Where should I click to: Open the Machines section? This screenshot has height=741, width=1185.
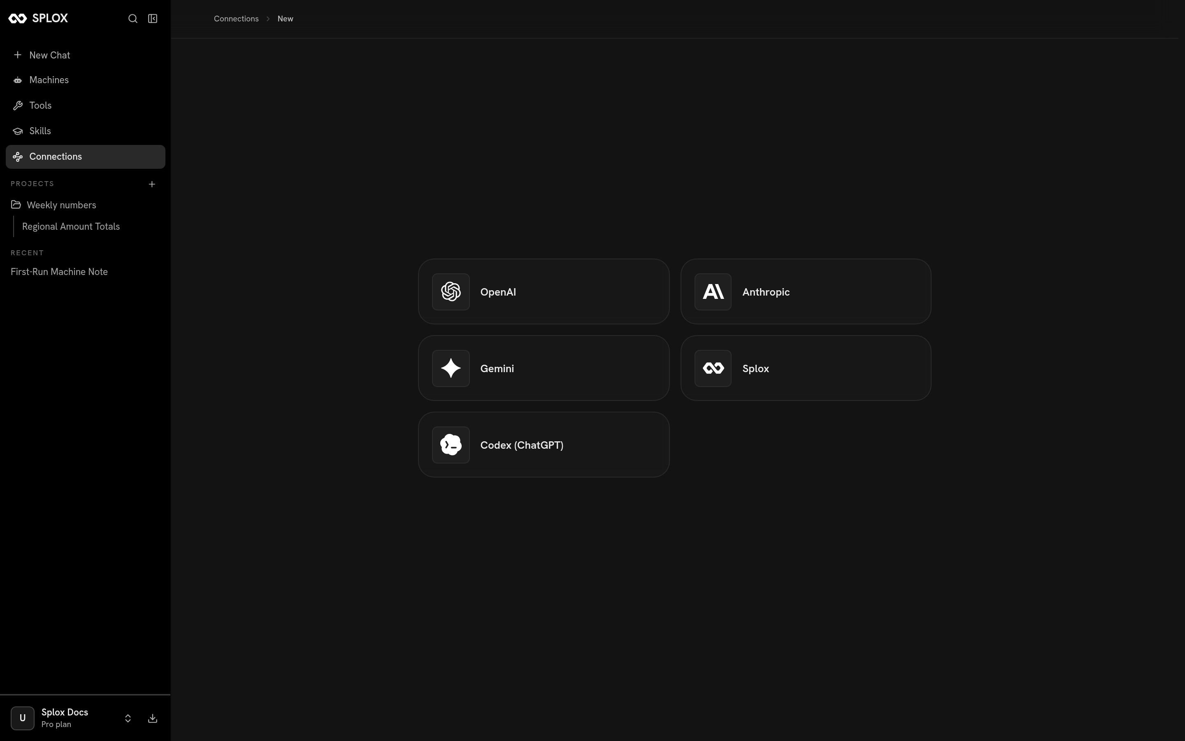click(85, 80)
